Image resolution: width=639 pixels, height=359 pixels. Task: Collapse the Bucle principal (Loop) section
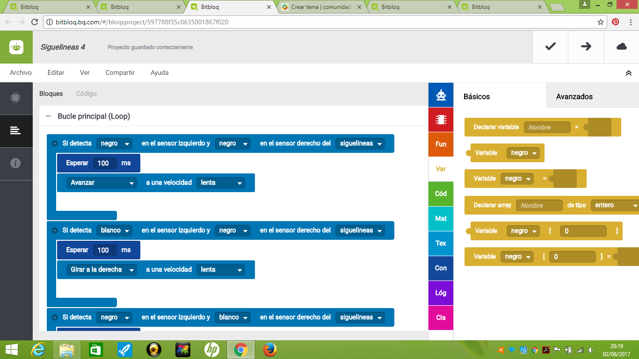point(48,116)
